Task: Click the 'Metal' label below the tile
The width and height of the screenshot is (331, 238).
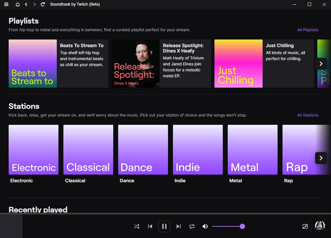Action: pyautogui.click(x=236, y=181)
